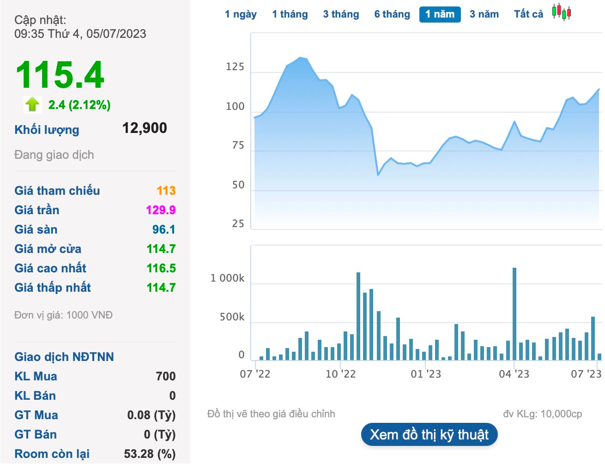Click floor price value 96.1
Viewport: 605px width, 469px height.
click(164, 229)
